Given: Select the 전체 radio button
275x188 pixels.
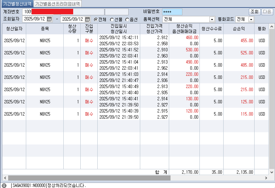Looking at the screenshot, I should point(96,19).
